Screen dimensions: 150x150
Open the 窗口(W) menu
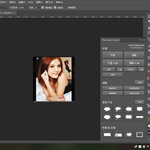pos(49,2)
